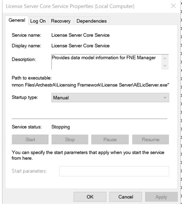Click the Stop service button
This screenshot has height=204, width=182.
pyautogui.click(x=70, y=139)
